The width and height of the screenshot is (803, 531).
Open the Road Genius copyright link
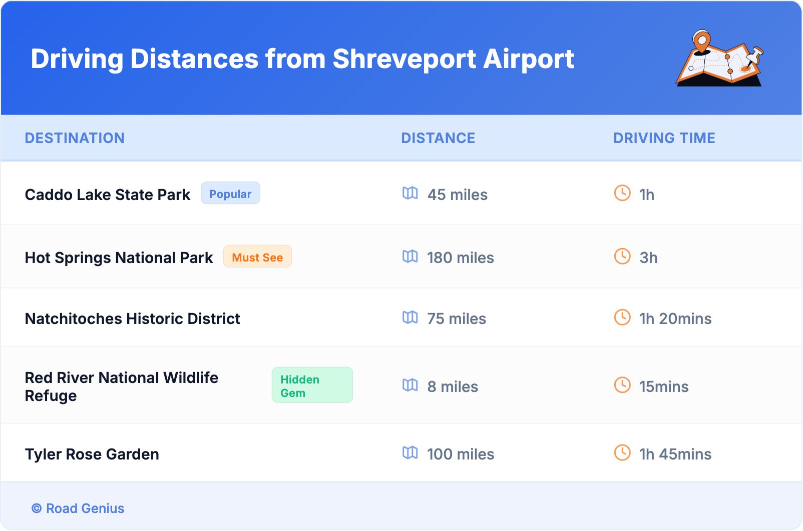(78, 508)
